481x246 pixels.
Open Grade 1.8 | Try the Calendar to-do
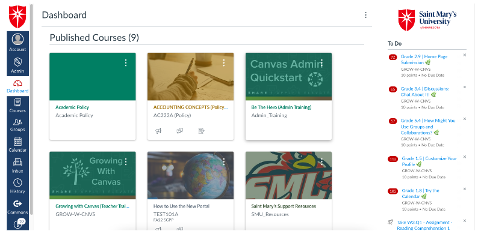(420, 193)
